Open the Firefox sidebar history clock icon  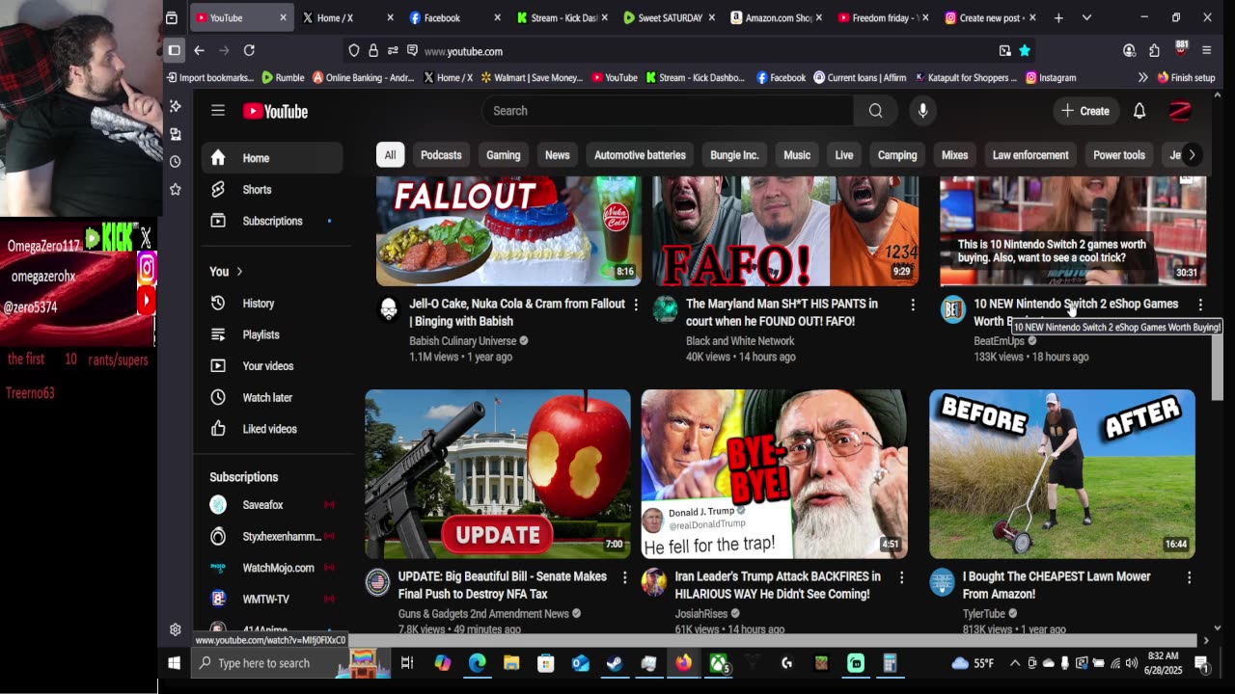(x=176, y=161)
